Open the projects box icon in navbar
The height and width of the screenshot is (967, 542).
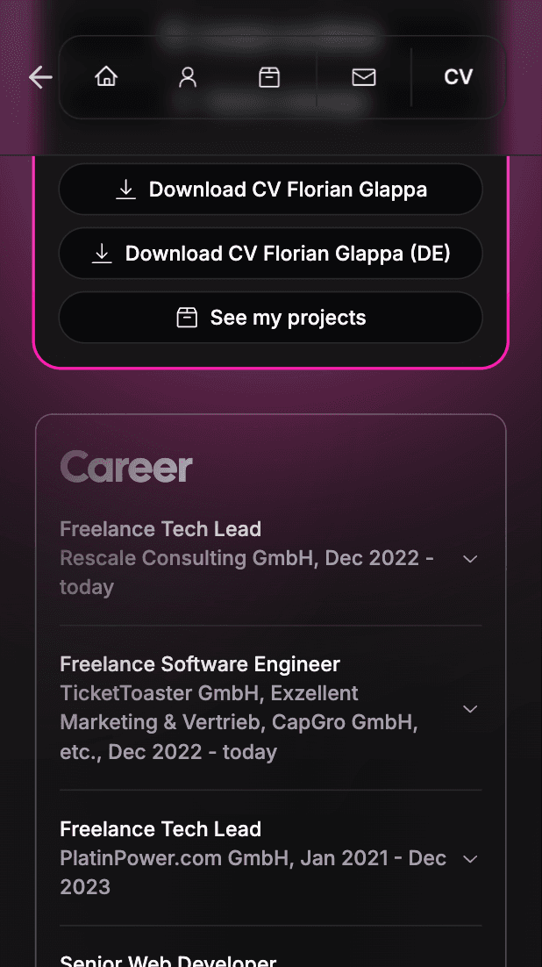[269, 77]
